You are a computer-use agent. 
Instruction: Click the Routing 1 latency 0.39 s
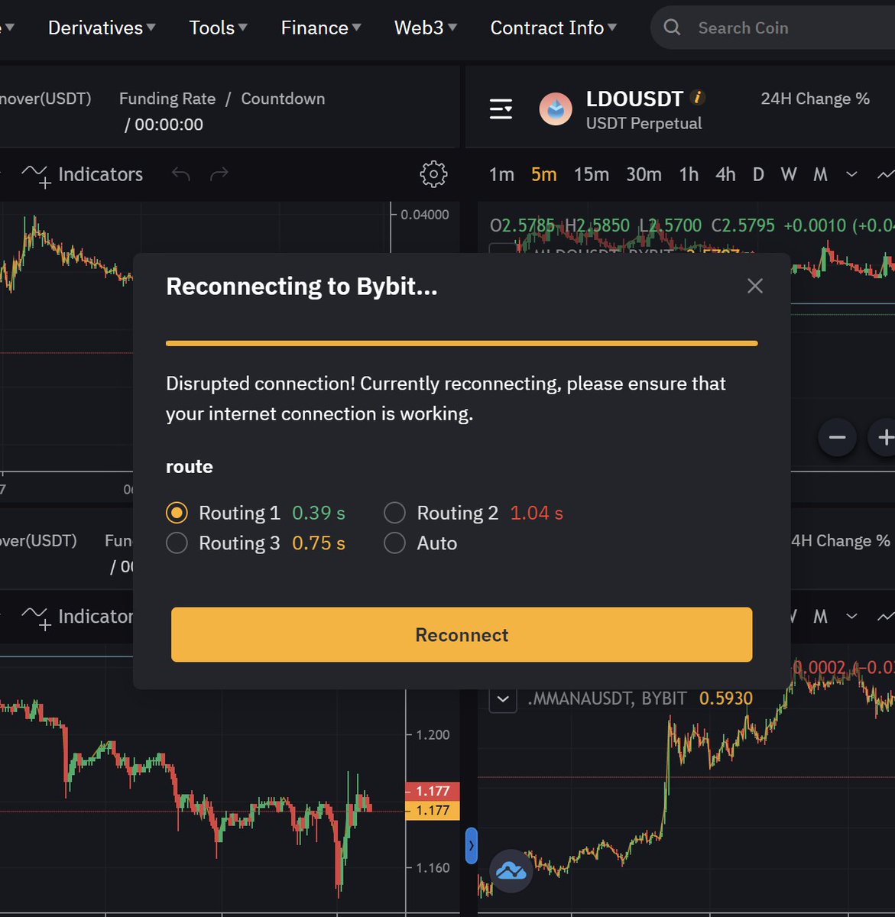point(319,513)
